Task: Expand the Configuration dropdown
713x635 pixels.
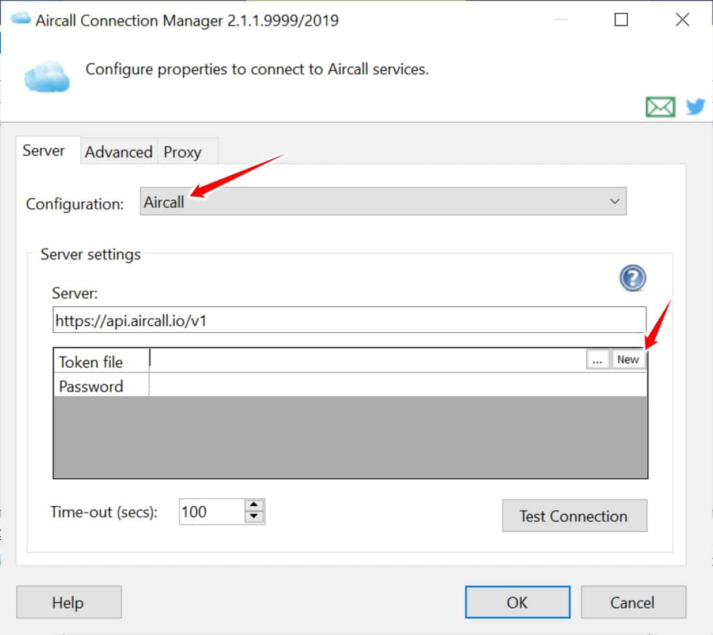Action: 383,201
